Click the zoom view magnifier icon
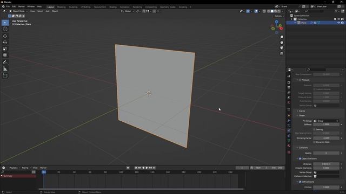346x194 pixels. 282,37
